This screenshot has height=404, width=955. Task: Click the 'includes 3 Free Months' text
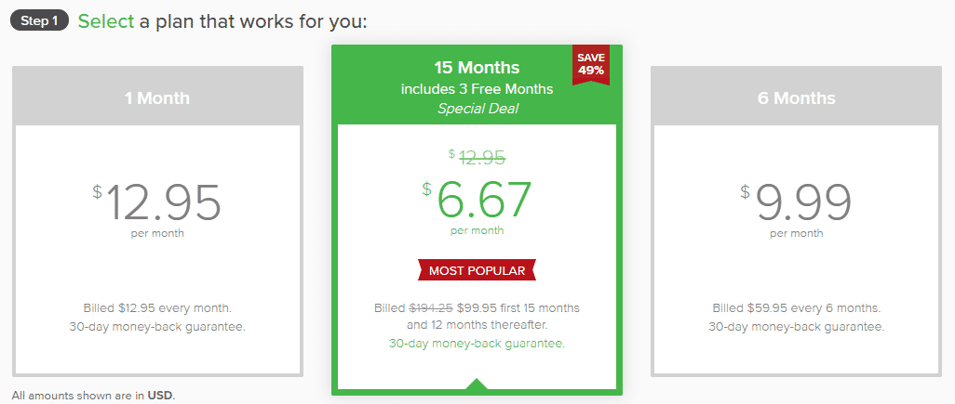coord(477,89)
